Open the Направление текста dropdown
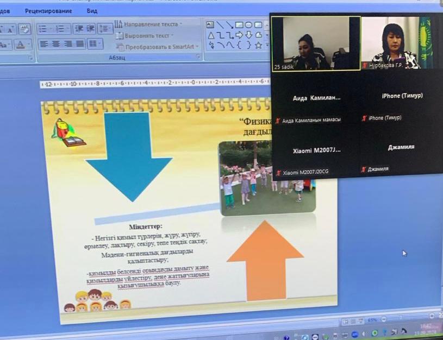 [x=148, y=24]
